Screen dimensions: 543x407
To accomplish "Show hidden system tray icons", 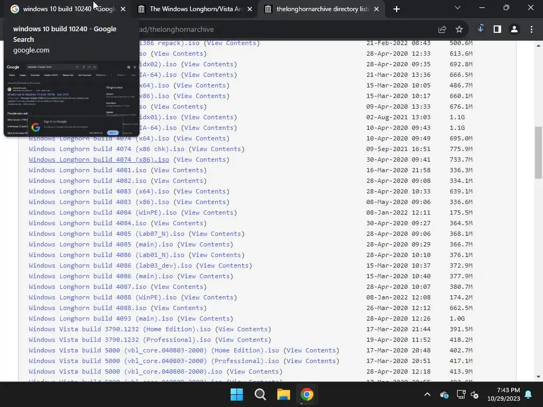I will point(427,394).
